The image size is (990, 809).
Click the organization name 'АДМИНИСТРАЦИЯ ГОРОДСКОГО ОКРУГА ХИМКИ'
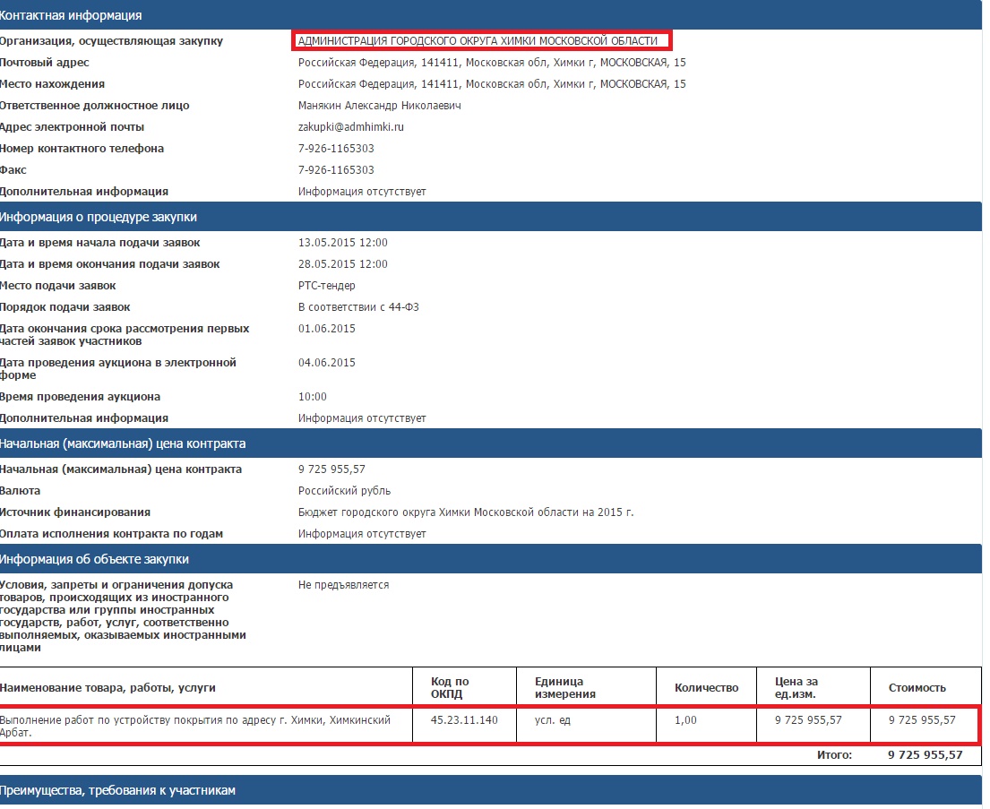(478, 41)
